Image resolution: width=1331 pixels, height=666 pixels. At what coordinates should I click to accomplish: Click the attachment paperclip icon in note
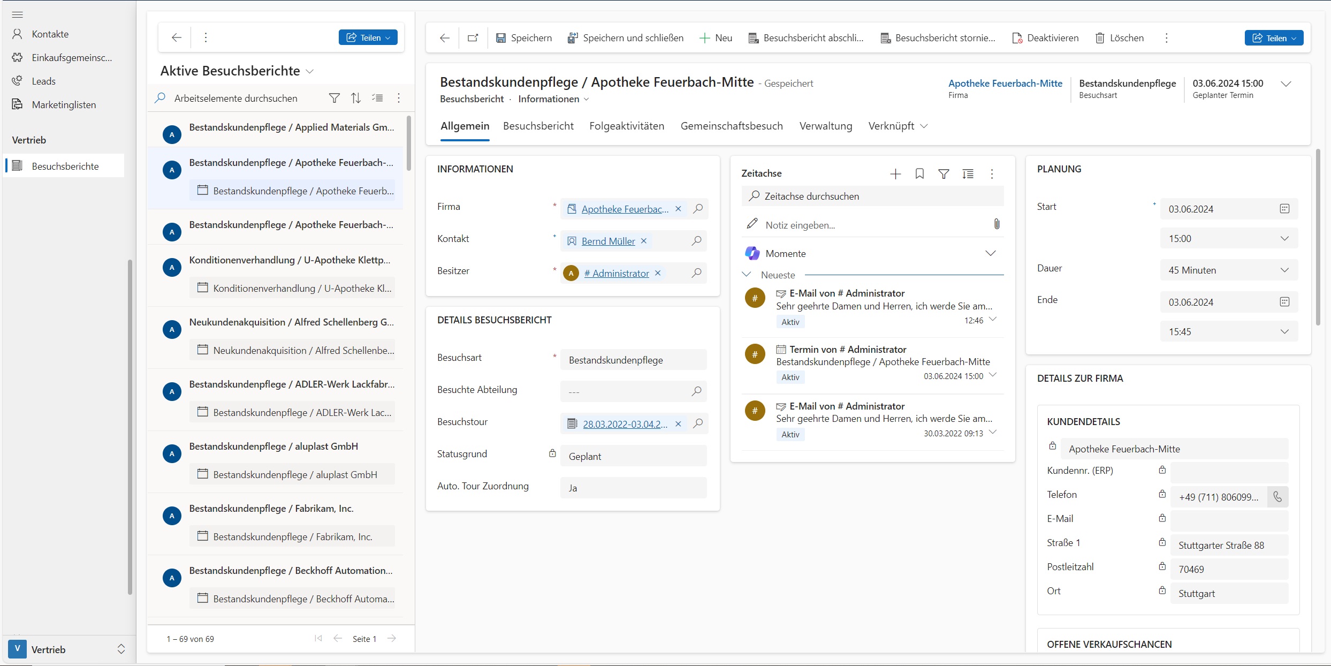pyautogui.click(x=997, y=224)
